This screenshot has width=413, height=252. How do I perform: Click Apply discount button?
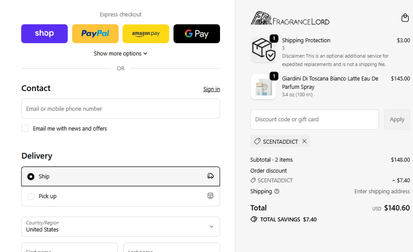click(397, 119)
